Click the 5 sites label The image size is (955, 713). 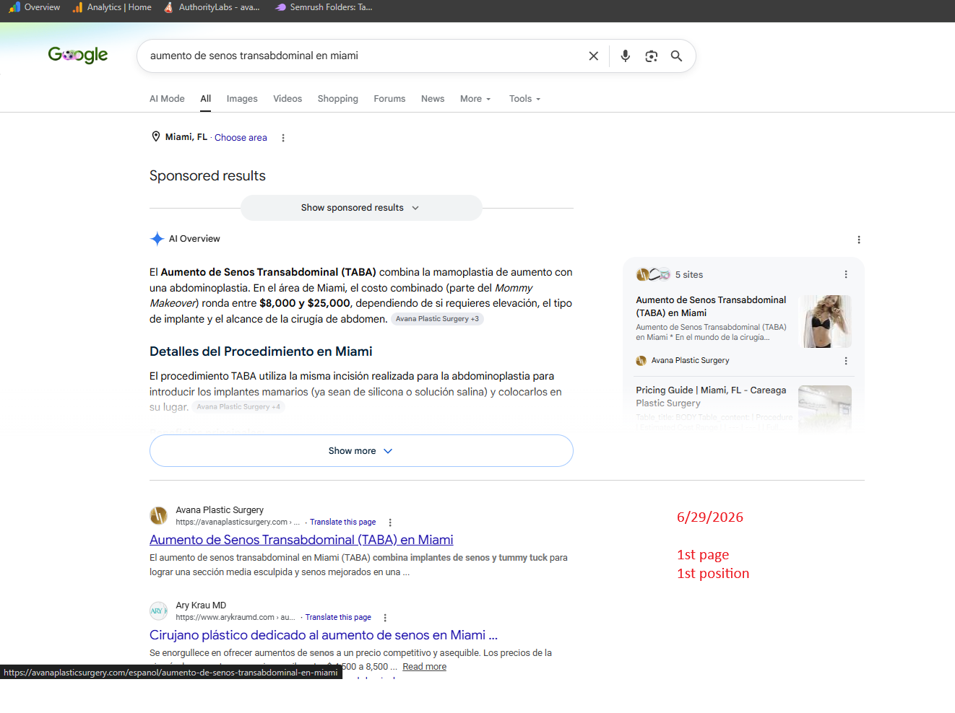tap(689, 275)
